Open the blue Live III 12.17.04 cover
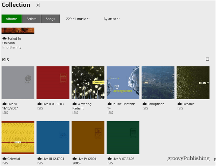The image size is (216, 166). point(53,138)
